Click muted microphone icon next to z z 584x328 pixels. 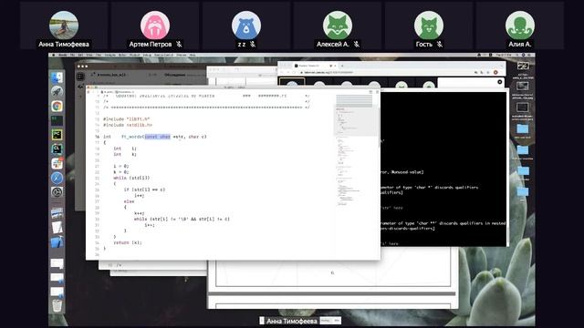coord(253,44)
